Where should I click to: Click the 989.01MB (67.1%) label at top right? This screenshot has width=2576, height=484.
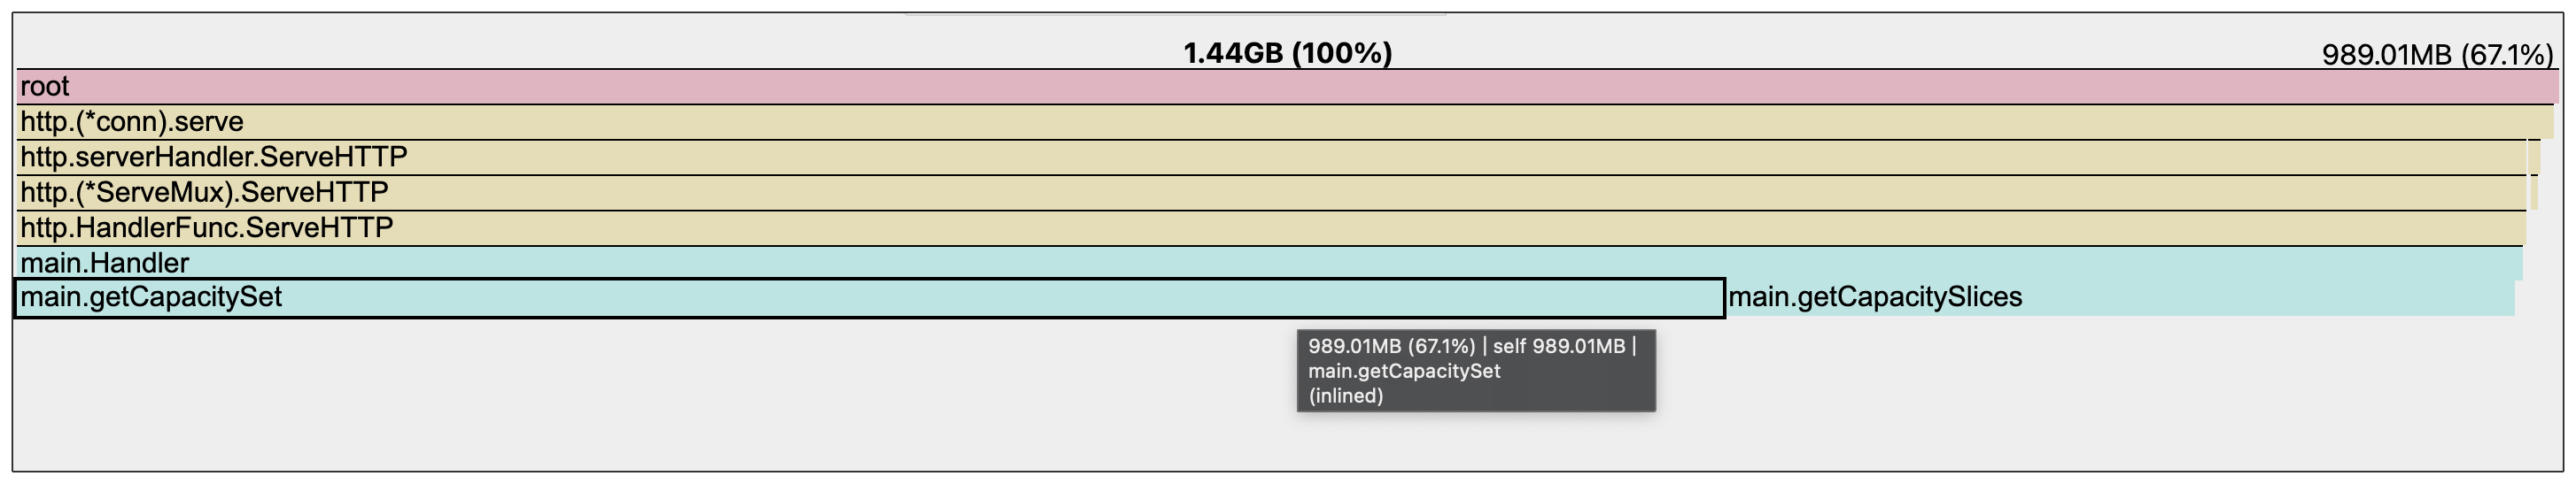(x=2436, y=55)
